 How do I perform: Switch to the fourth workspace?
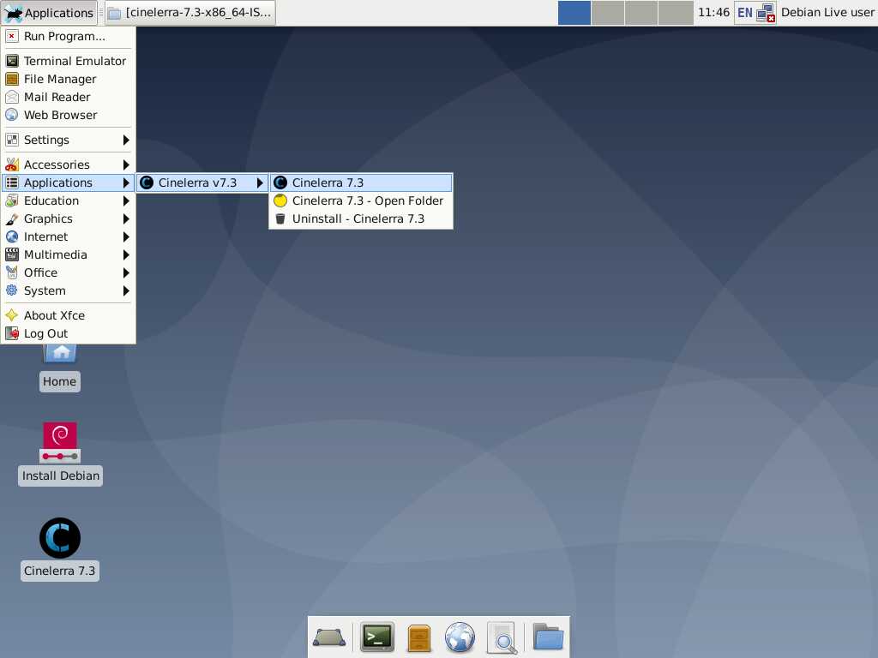(x=676, y=12)
